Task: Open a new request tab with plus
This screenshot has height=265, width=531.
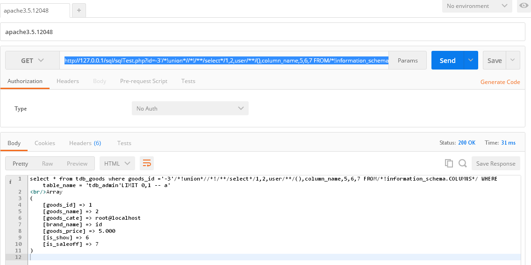Action: click(79, 10)
